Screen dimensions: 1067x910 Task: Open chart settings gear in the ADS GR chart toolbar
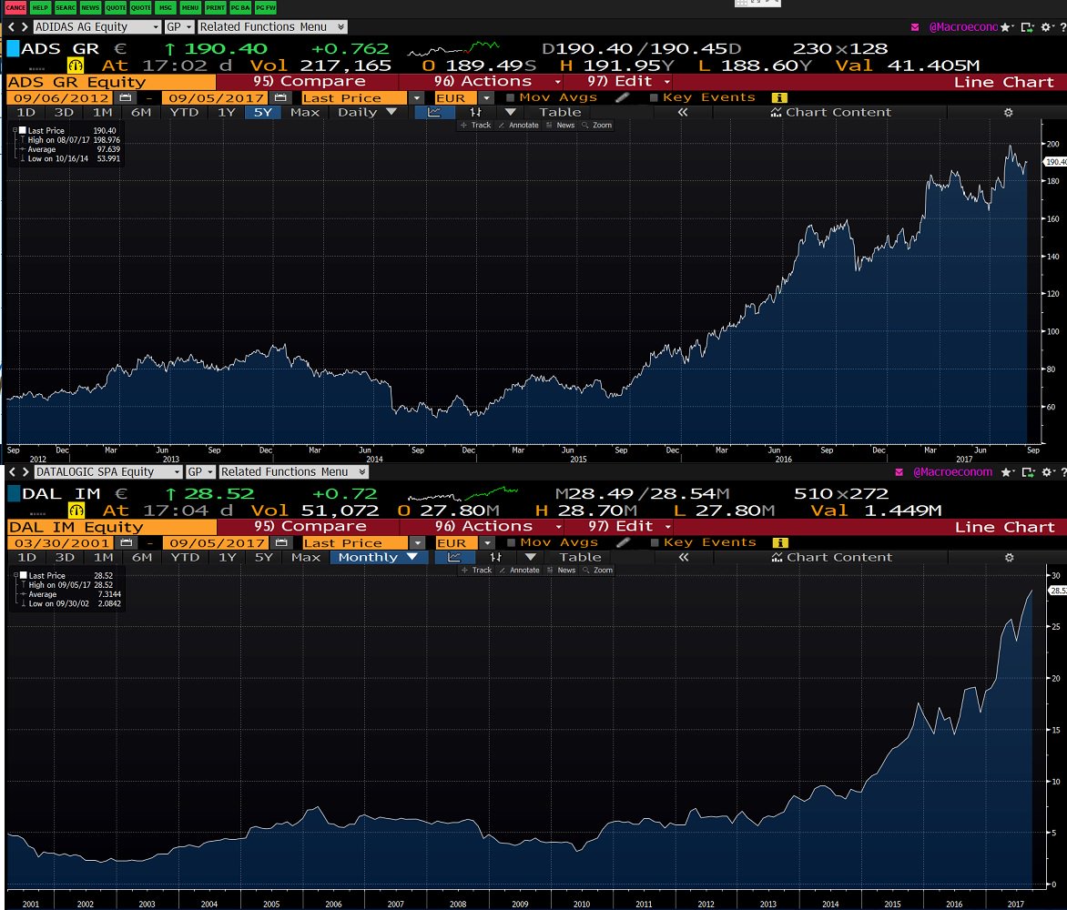coord(1009,112)
